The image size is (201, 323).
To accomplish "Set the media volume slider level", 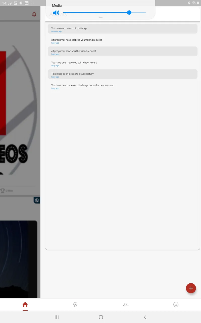I will click(x=105, y=12).
